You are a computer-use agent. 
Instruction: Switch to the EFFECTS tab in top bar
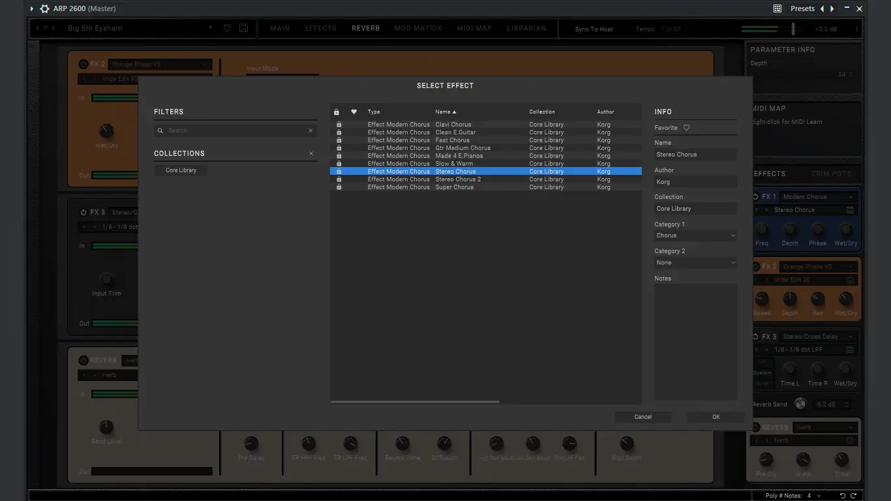pos(321,29)
